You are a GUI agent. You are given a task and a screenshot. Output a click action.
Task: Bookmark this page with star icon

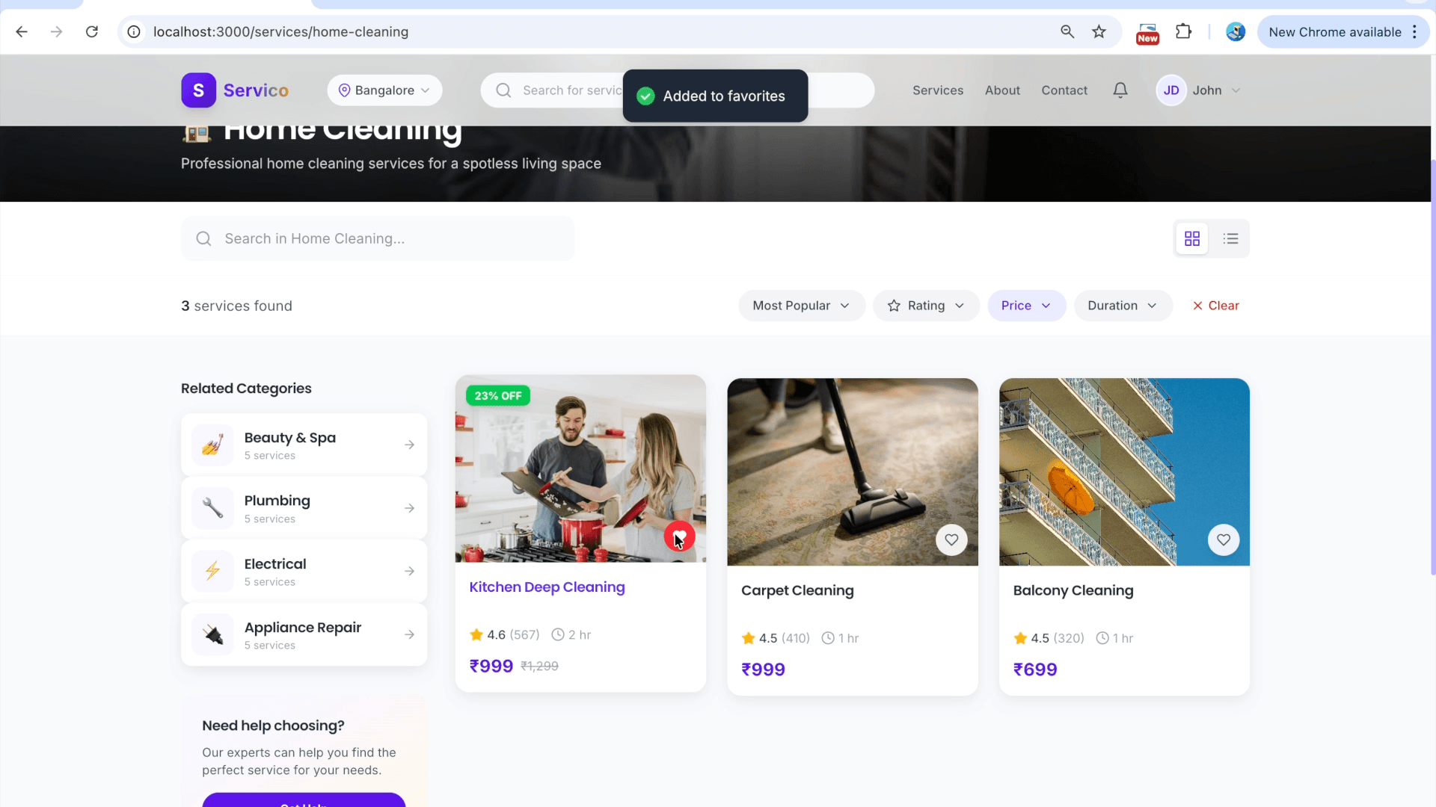[1099, 32]
